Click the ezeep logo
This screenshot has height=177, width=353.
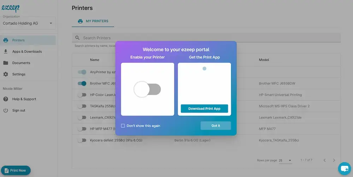point(11,8)
